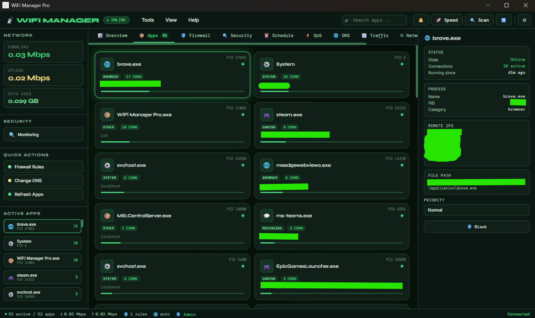
Task: Click the blue refresh icon button
Action: pyautogui.click(x=503, y=20)
